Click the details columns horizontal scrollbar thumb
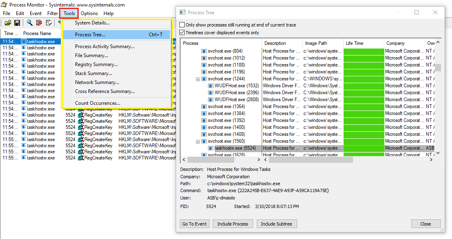Viewport: 452px width, 239px height. point(311,159)
